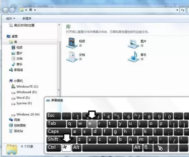This screenshot has width=189, height=157.
Task: Toggle the left Alt key on on-screen keyboard
Action: coord(77,148)
